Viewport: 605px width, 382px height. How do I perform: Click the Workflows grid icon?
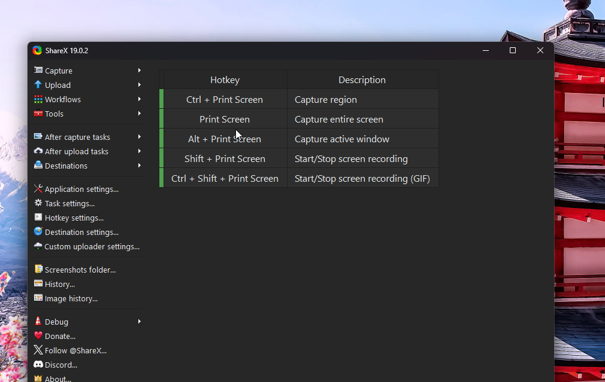click(x=38, y=99)
